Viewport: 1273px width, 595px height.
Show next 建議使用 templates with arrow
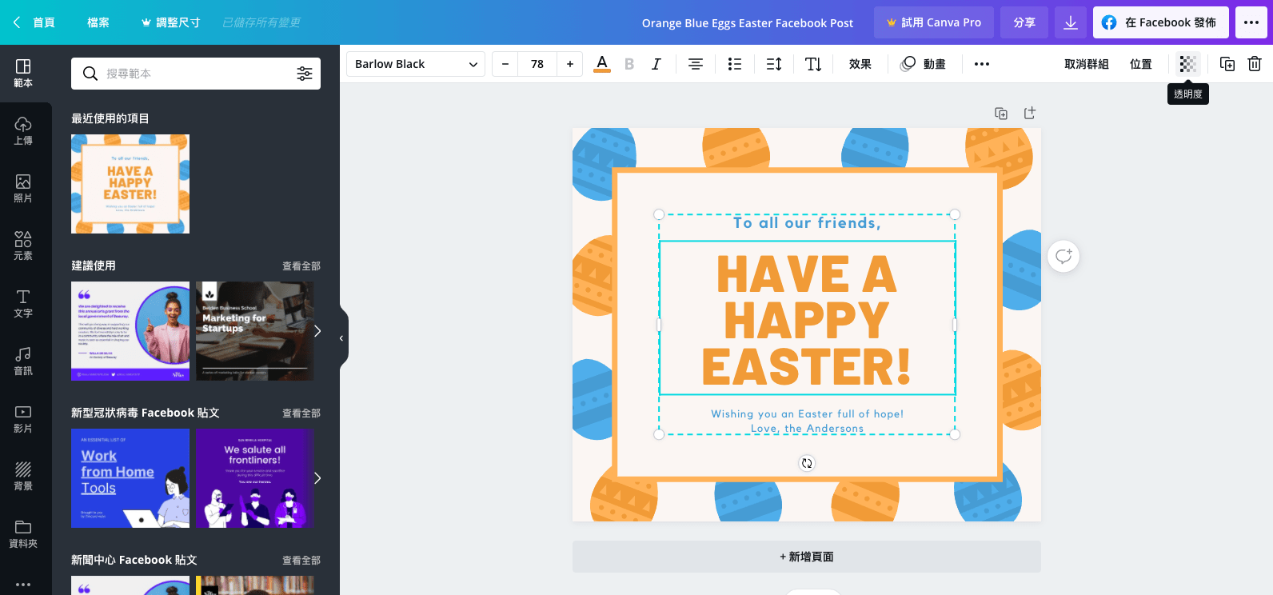(317, 331)
